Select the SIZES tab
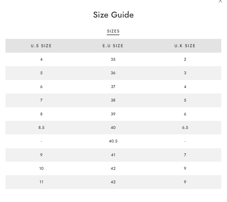 113,31
